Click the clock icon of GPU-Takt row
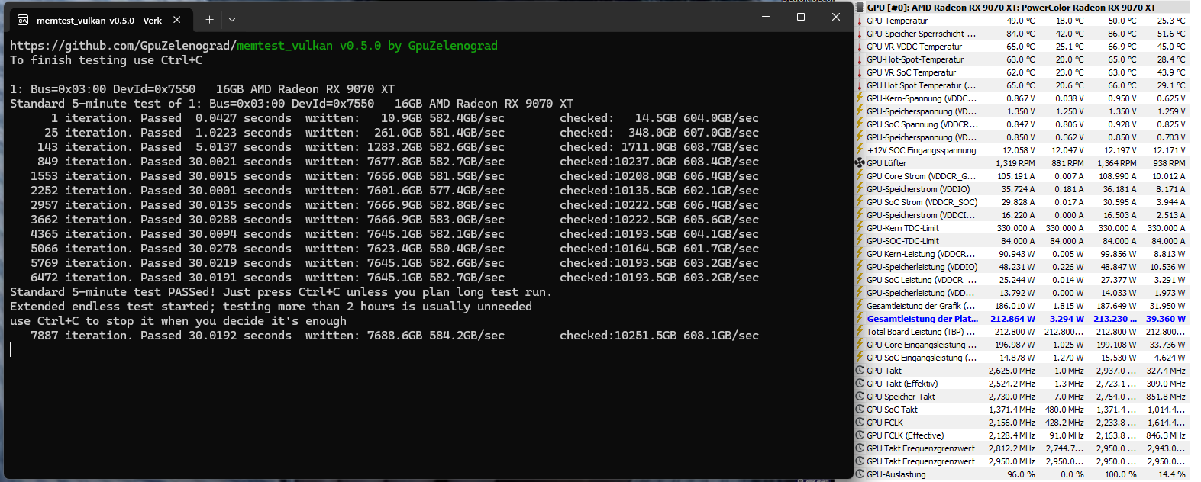Image resolution: width=1201 pixels, height=482 pixels. coord(860,371)
